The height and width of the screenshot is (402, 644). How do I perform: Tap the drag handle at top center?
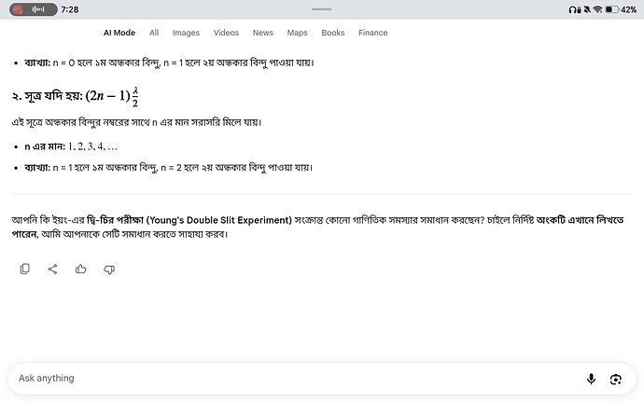[x=322, y=9]
